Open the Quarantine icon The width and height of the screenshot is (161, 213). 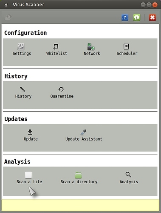tap(61, 89)
